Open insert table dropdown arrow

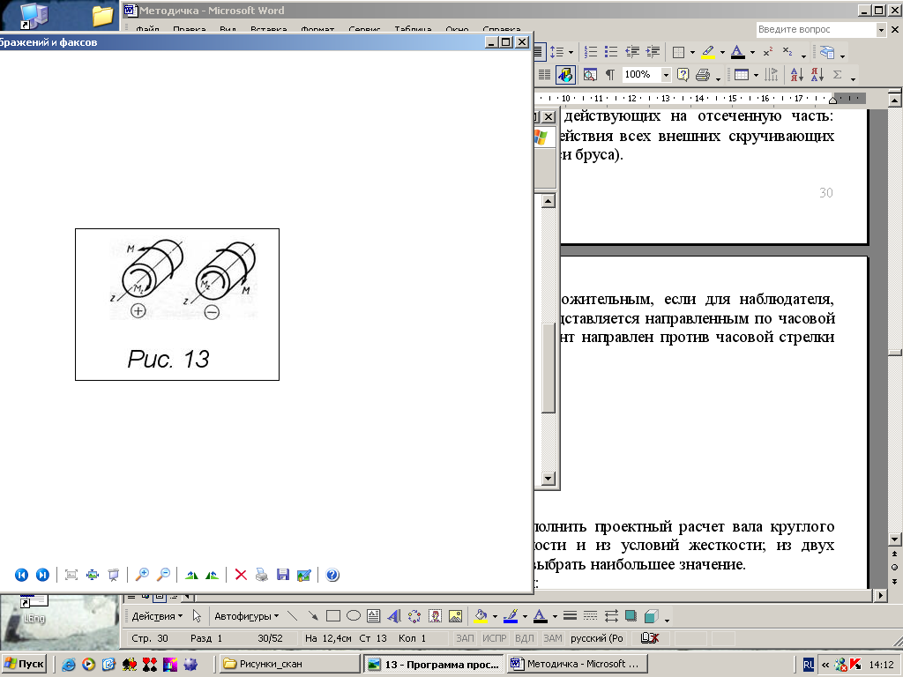[x=756, y=76]
